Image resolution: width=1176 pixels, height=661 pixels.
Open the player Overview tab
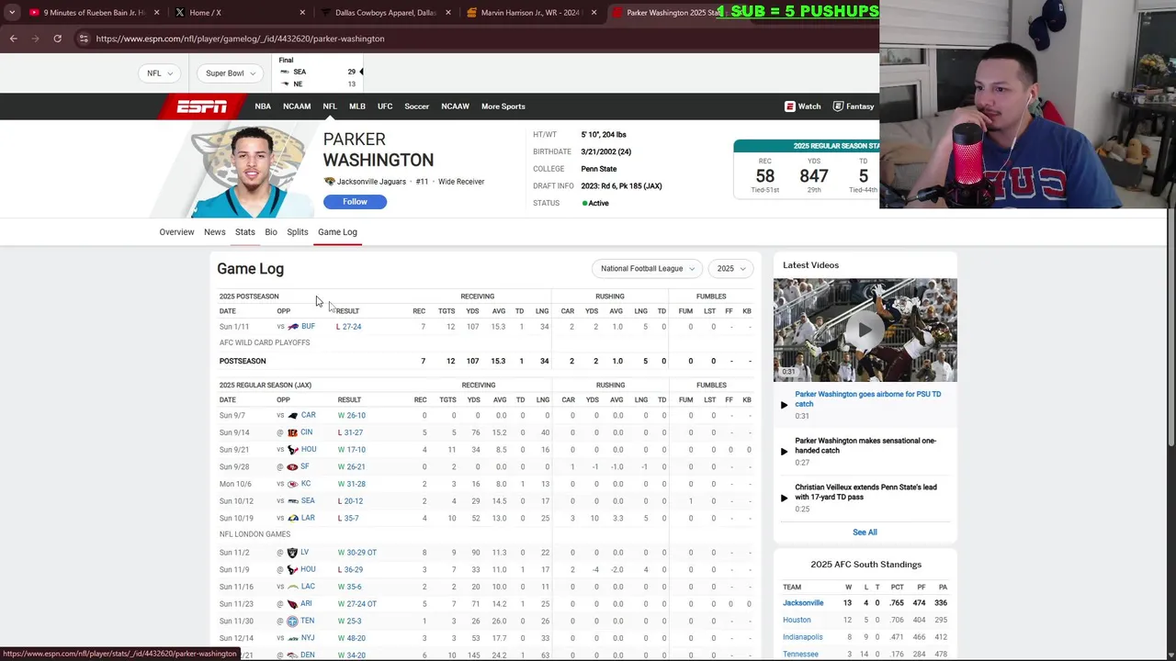(x=176, y=232)
